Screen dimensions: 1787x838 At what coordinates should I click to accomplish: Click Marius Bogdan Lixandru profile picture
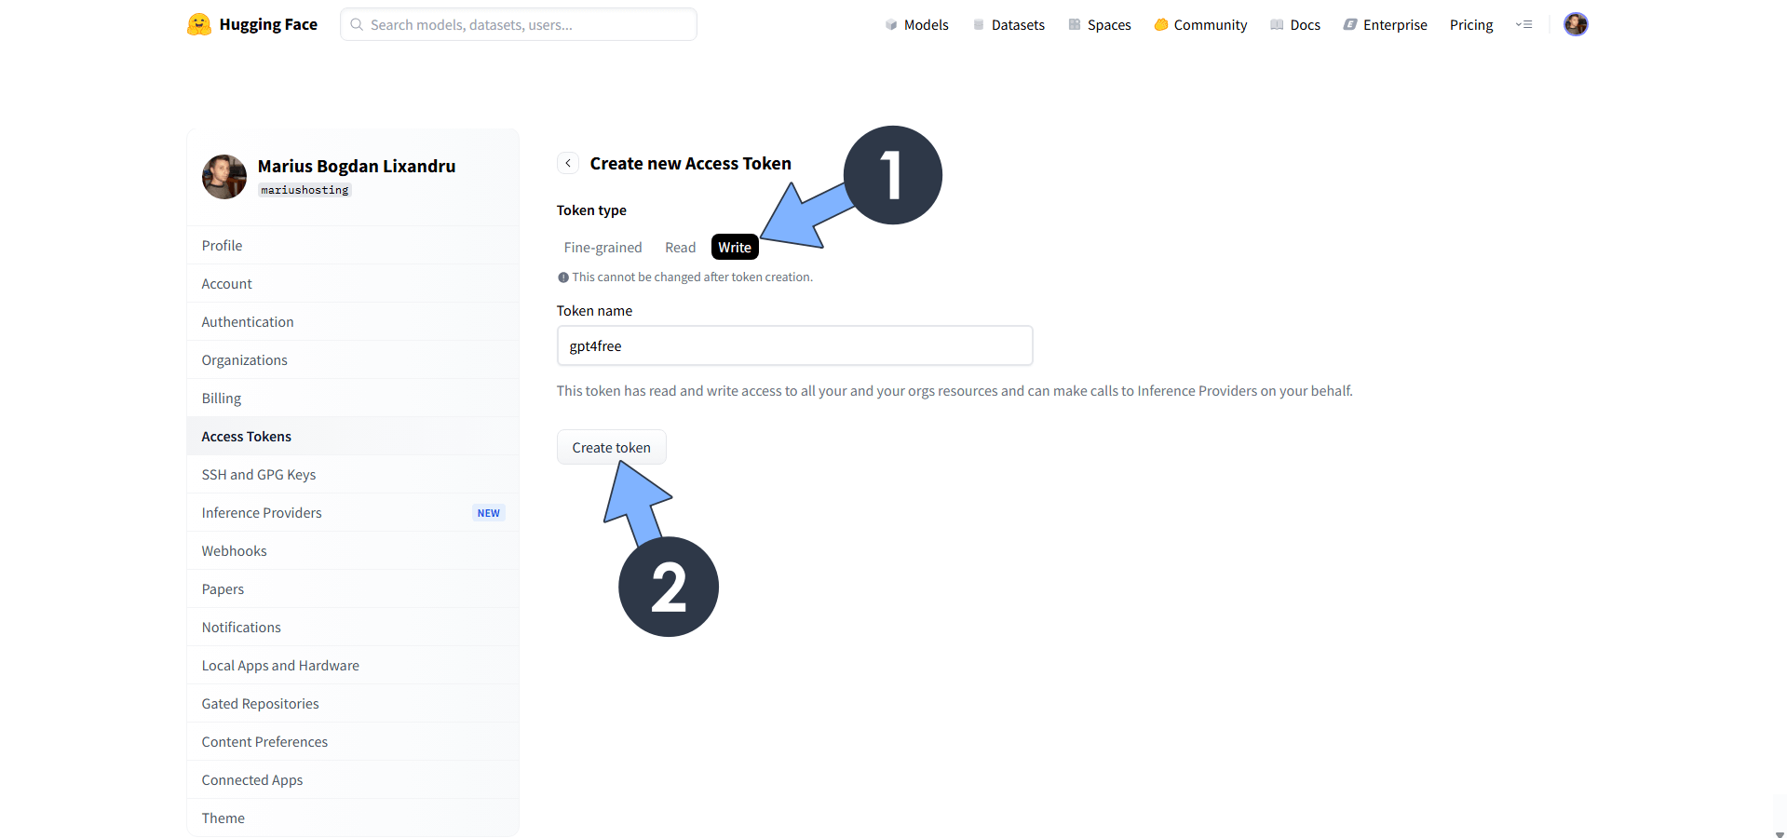224,177
